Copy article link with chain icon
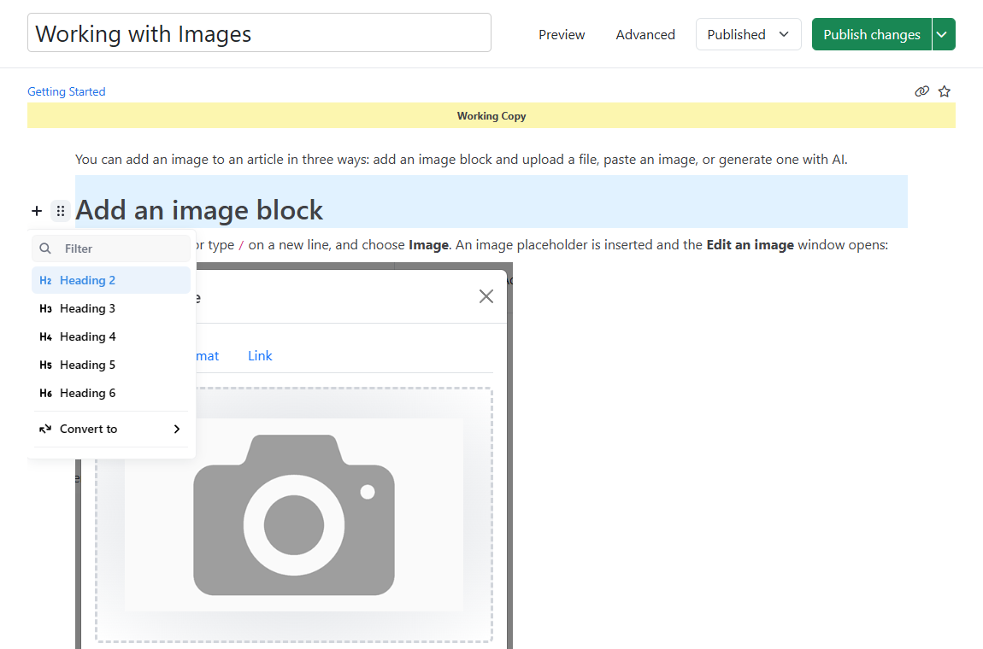Image resolution: width=983 pixels, height=649 pixels. (x=921, y=91)
